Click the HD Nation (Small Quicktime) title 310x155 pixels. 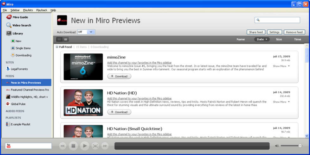135,129
